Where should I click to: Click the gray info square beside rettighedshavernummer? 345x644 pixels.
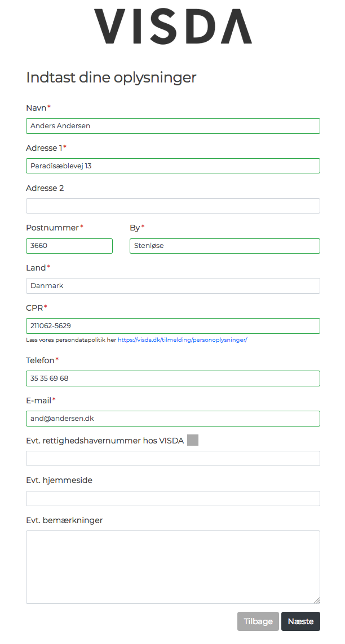[193, 440]
